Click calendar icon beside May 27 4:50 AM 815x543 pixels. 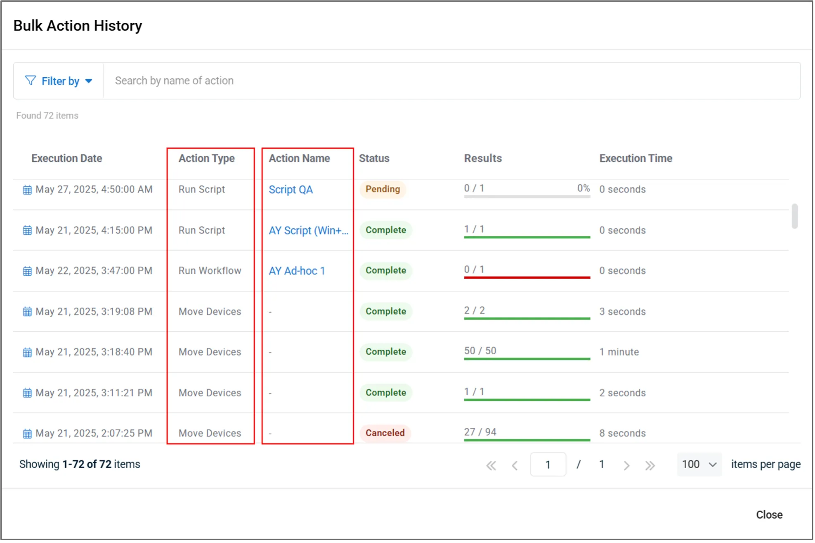(x=27, y=190)
